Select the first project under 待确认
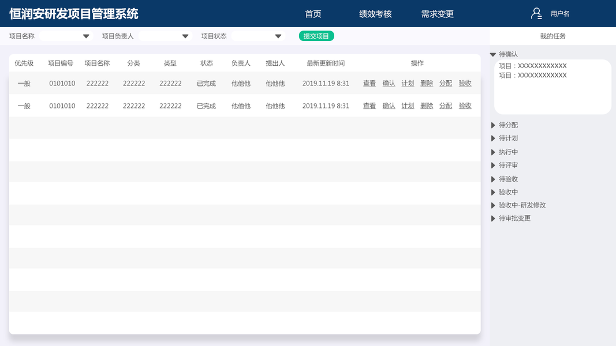Screen dimensions: 616x346 533,66
